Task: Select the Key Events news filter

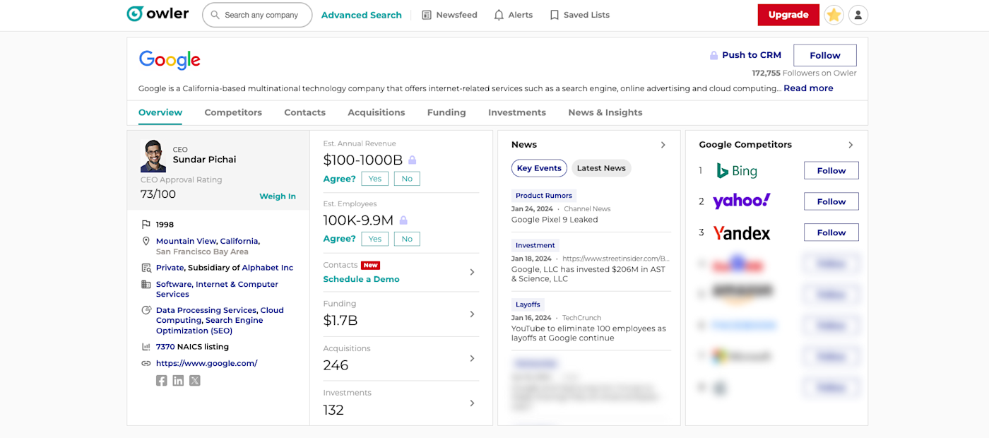Action: 539,168
